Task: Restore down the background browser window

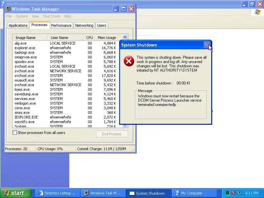Action: pos(252,4)
